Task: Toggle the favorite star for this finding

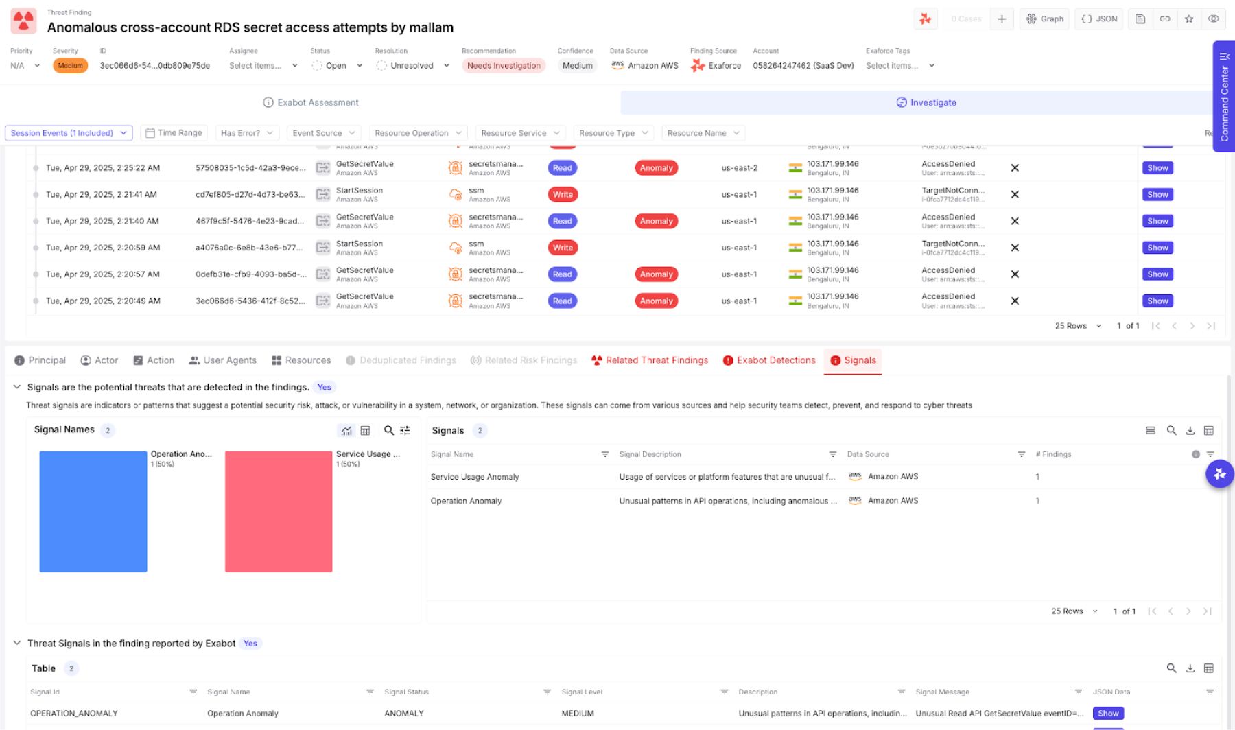Action: pyautogui.click(x=1190, y=19)
